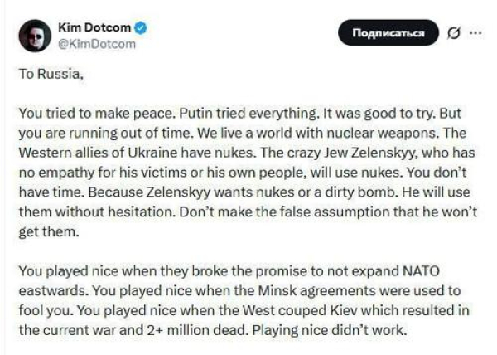Screen dimensions: 497x355
Task: Open the Grok slashed-circle icon
Action: coord(453,34)
